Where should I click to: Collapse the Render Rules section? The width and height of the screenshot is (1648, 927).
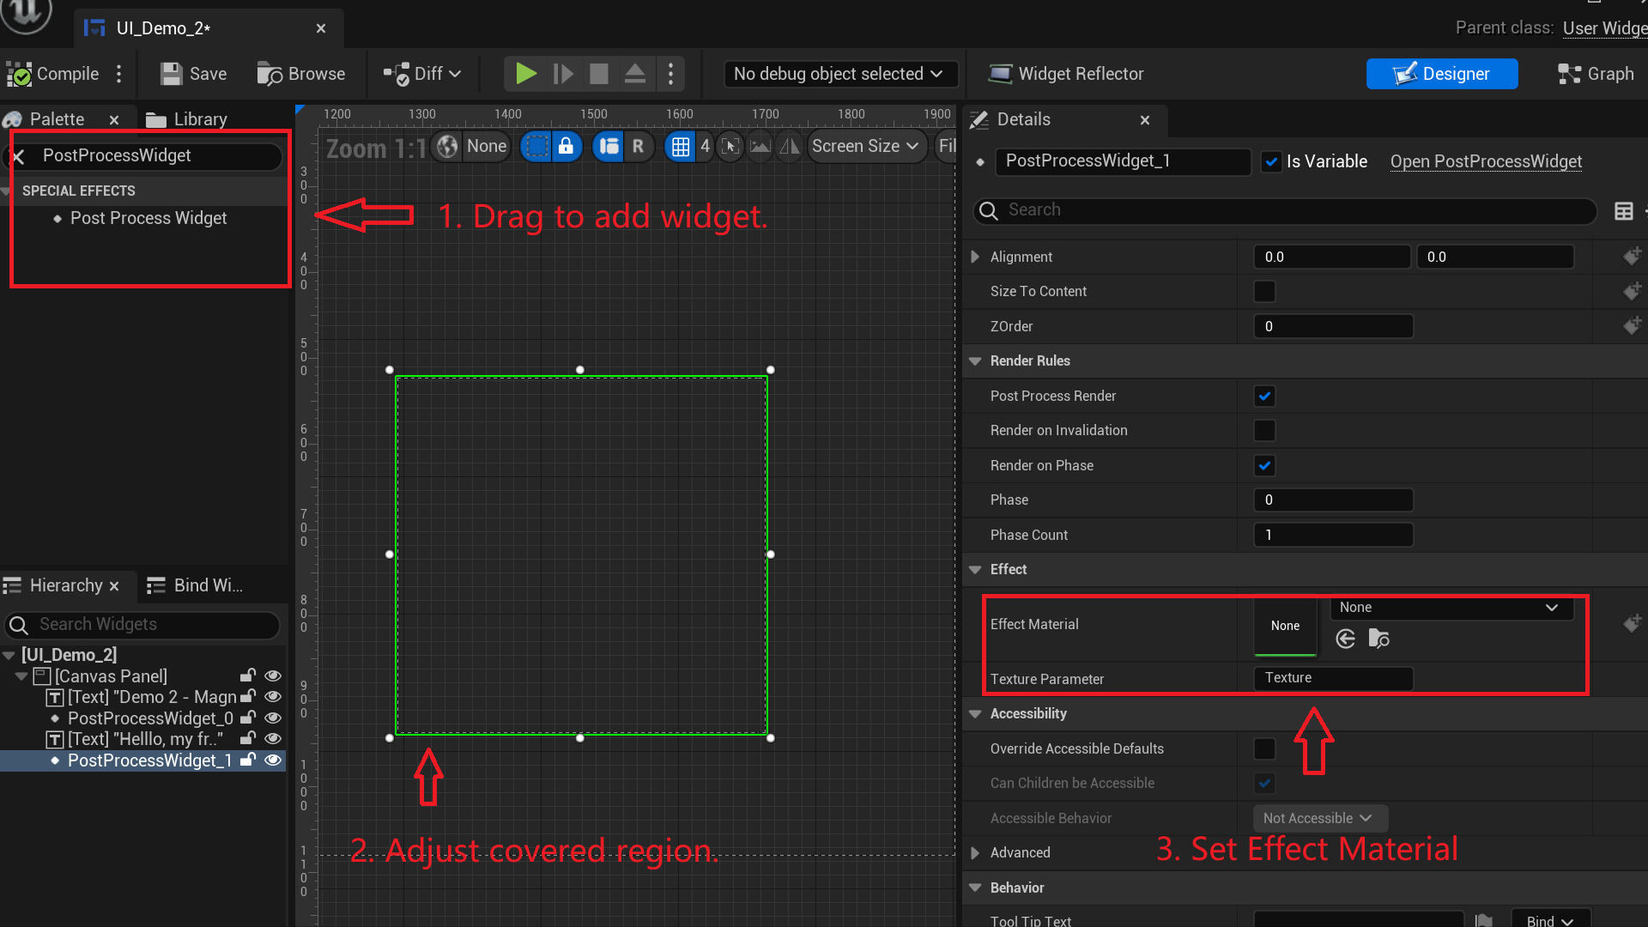point(975,360)
